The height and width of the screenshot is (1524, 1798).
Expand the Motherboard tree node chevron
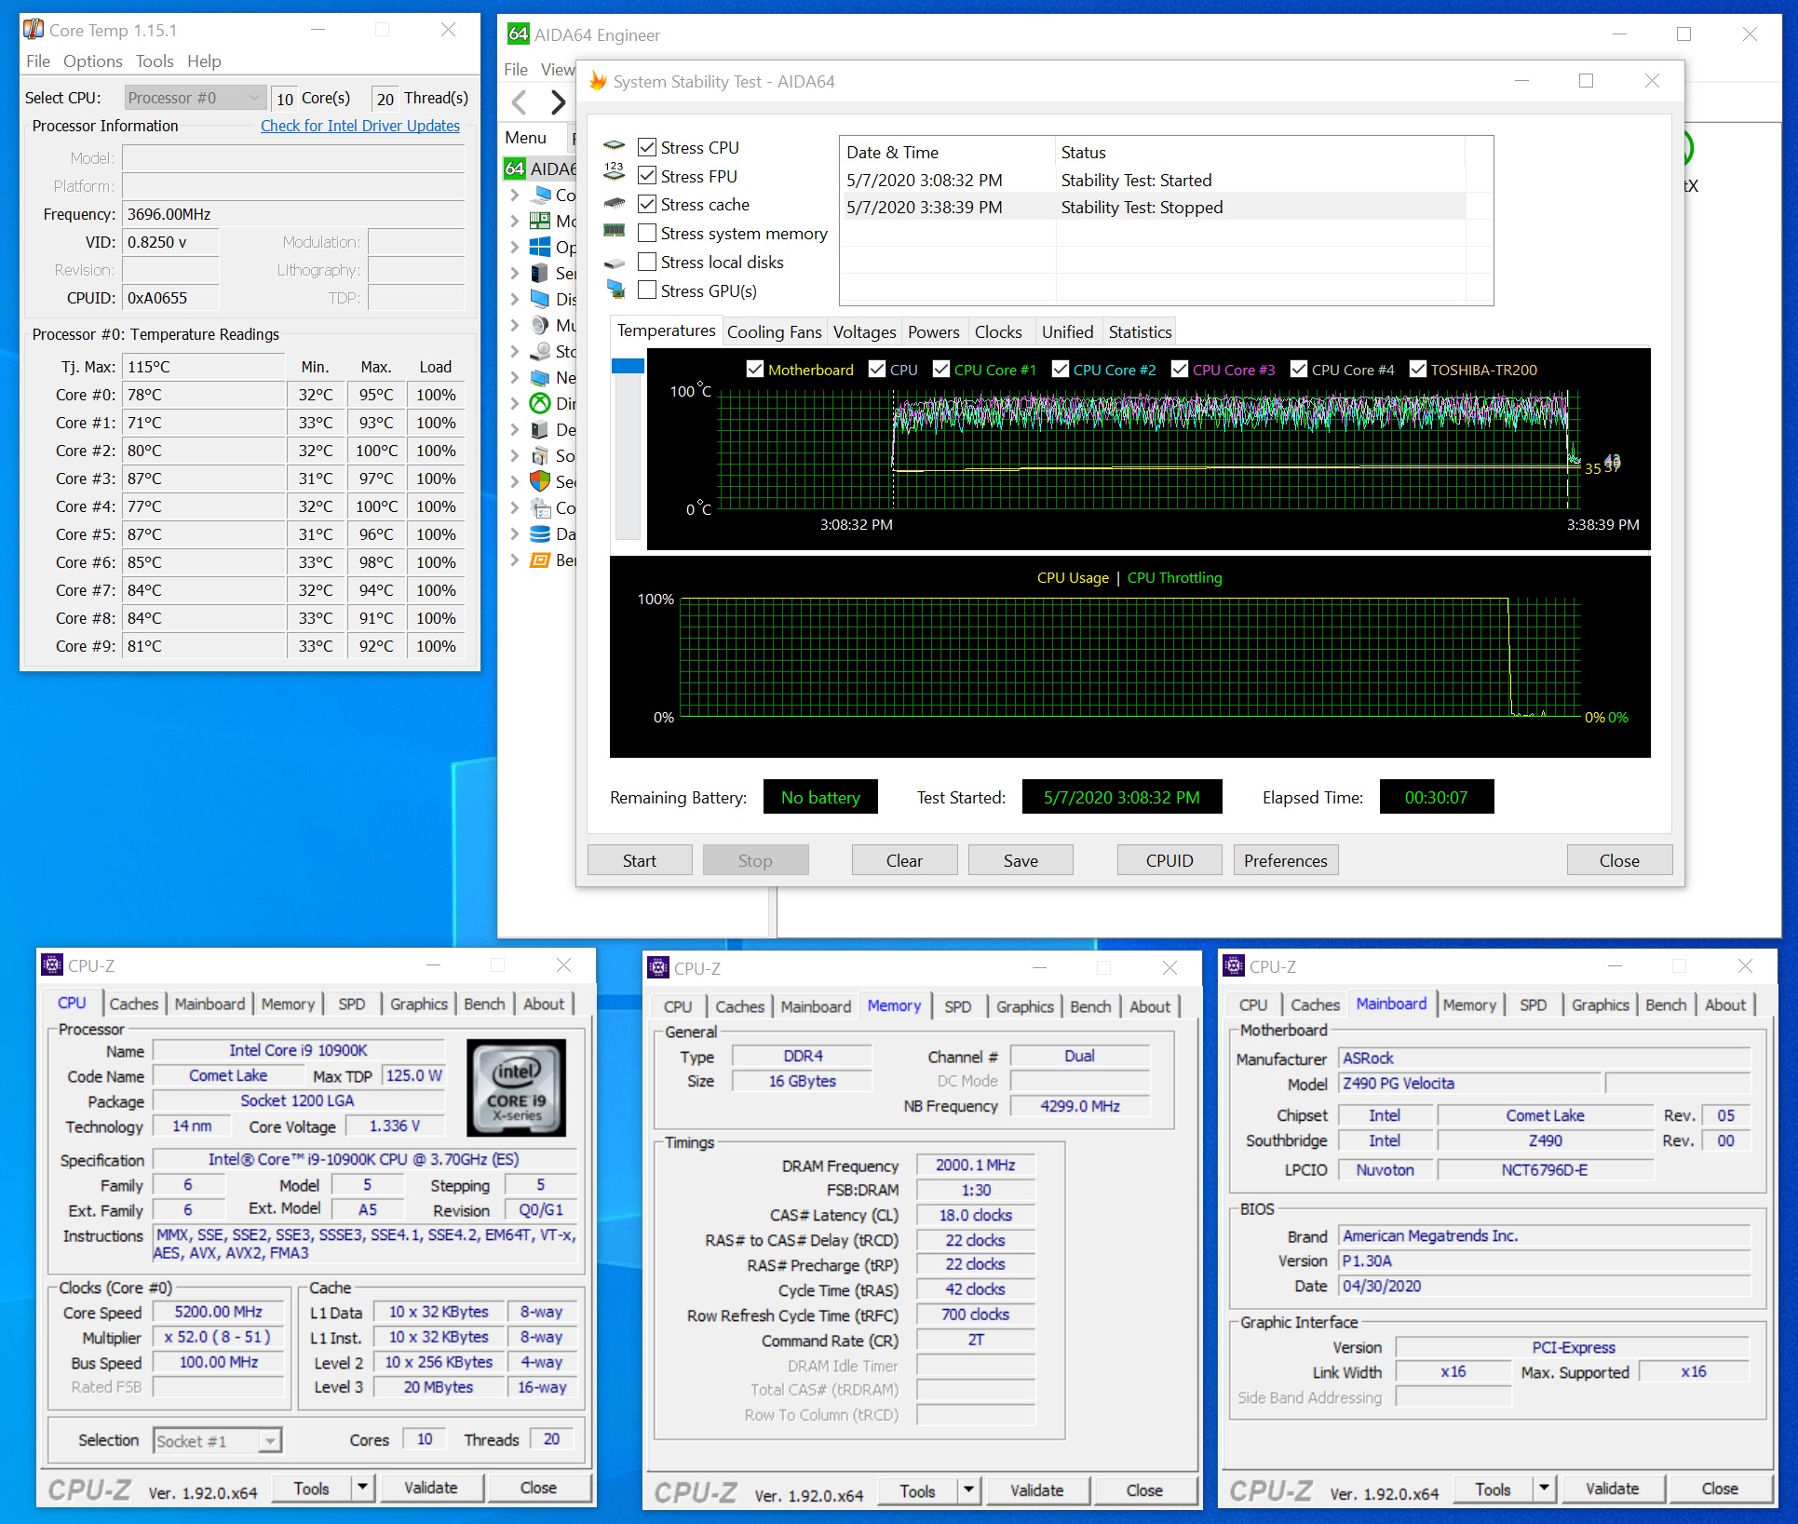click(x=514, y=221)
